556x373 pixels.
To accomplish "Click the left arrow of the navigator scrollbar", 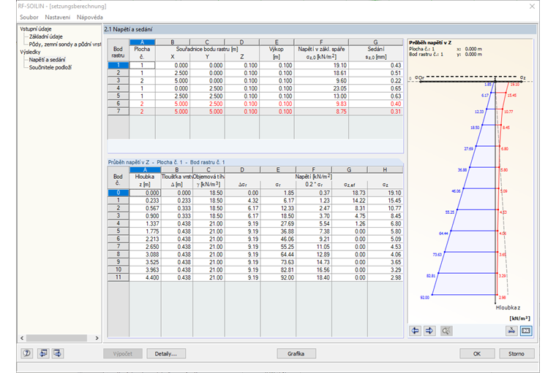I will (x=22, y=338).
